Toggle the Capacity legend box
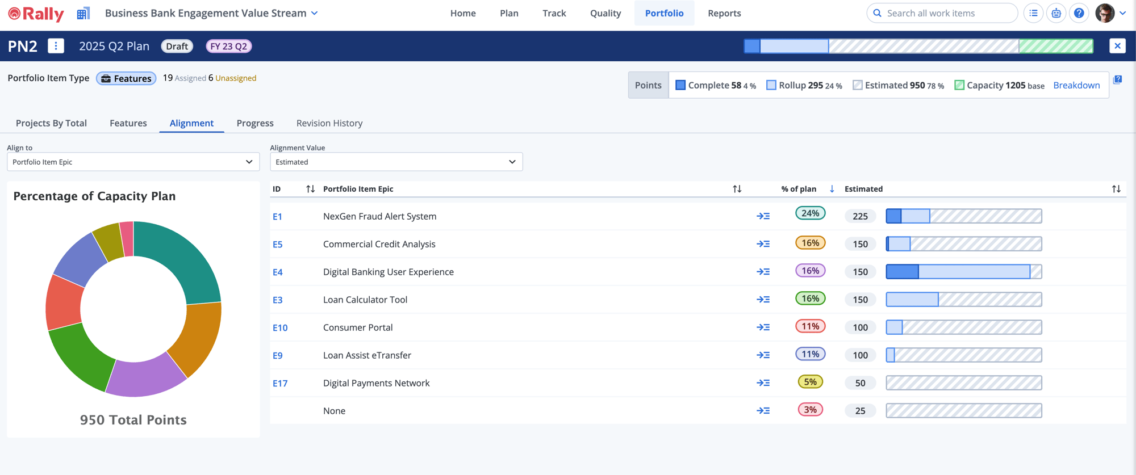 (x=959, y=85)
